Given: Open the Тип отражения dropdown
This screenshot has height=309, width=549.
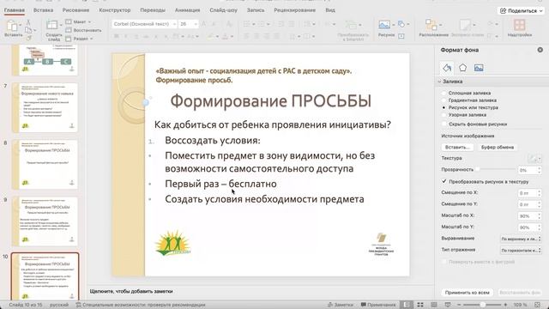Looking at the screenshot, I should [521, 250].
